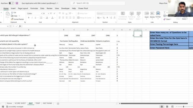Viewport: 193px width, 108px height.
Task: Switch to the INST RANK sheet tab
Action: pyautogui.click(x=47, y=103)
